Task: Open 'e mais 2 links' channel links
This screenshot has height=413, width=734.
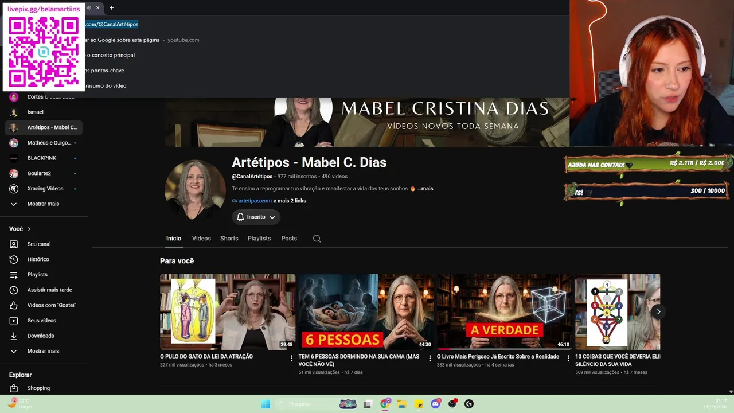Action: tap(290, 201)
